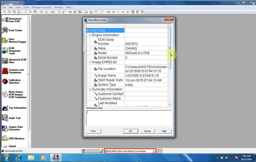Click the INSITE taskbar button
The height and width of the screenshot is (162, 256).
tap(56, 158)
